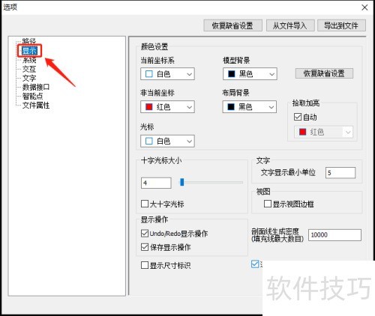Open 布局背景 color dropdown
This screenshot has height=316, width=375.
250,107
